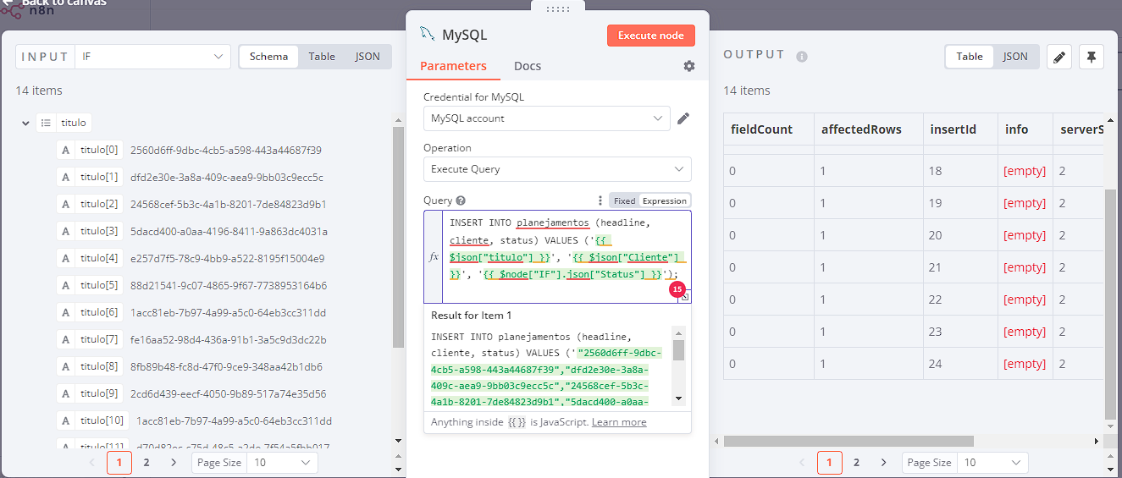Open Query help question mark icon
1122x478 pixels.
pyautogui.click(x=461, y=201)
